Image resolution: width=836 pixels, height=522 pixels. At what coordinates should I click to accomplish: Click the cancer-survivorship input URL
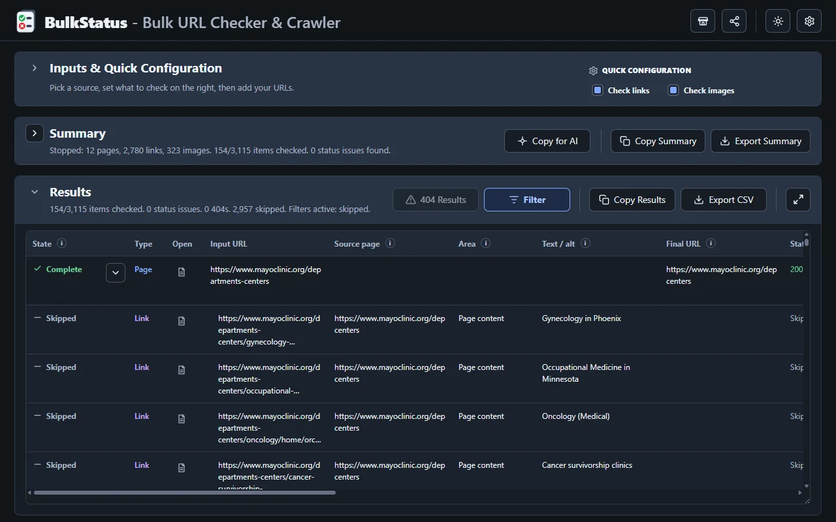pyautogui.click(x=270, y=475)
